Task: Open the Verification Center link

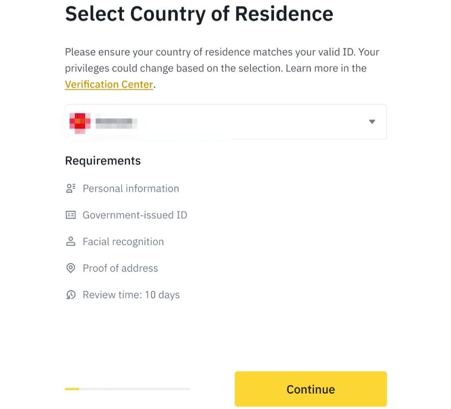Action: pos(109,85)
